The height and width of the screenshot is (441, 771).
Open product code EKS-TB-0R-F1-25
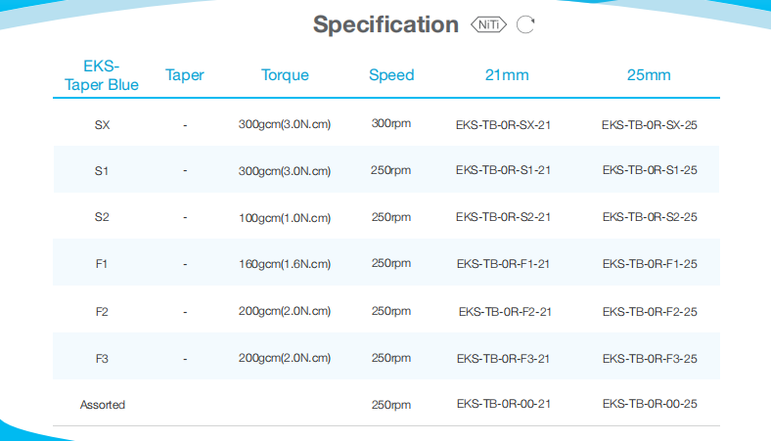click(x=650, y=264)
